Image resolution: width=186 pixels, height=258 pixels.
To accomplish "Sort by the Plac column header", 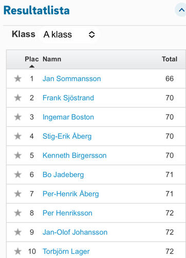I will coord(32,59).
